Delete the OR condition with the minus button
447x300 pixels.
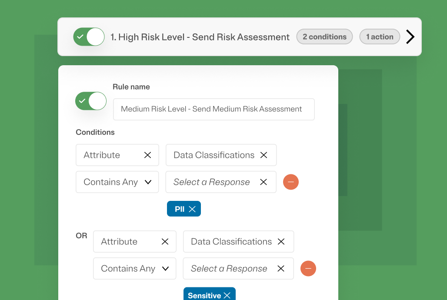308,268
